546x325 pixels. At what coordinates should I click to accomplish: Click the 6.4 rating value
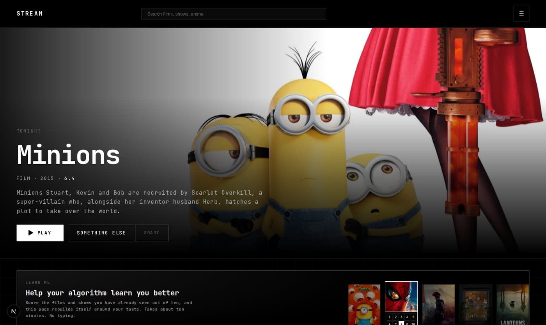pyautogui.click(x=69, y=178)
